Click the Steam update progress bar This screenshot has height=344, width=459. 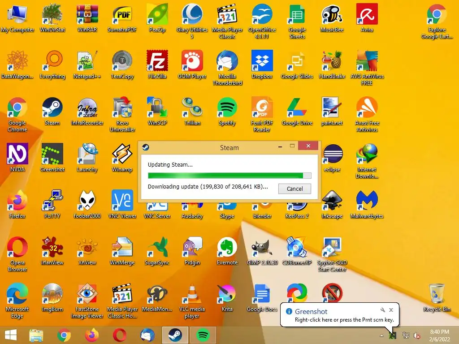(x=229, y=176)
